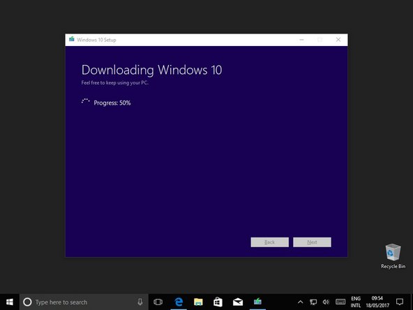Open the Action Center notifications icon
The height and width of the screenshot is (310, 413).
400,302
